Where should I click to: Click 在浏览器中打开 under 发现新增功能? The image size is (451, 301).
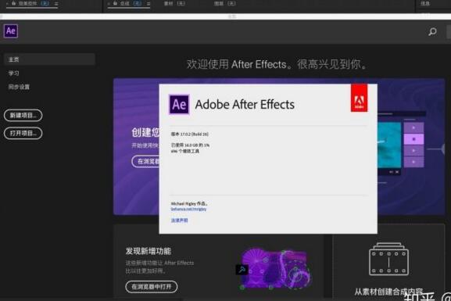pos(152,287)
